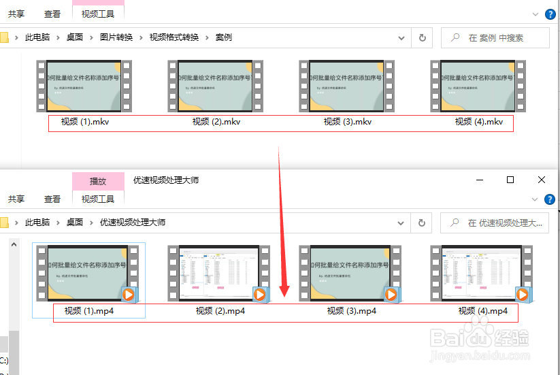The width and height of the screenshot is (560, 375).
Task: Open 共享 tab in the 案例 window
Action: [16, 14]
